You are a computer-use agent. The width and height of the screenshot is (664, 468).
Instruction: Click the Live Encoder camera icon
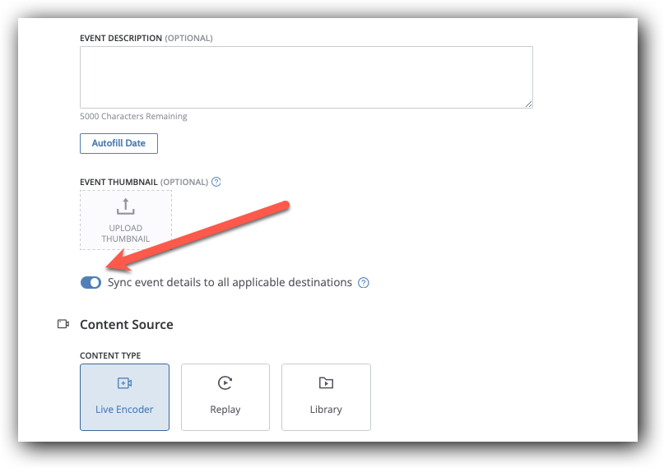(124, 383)
